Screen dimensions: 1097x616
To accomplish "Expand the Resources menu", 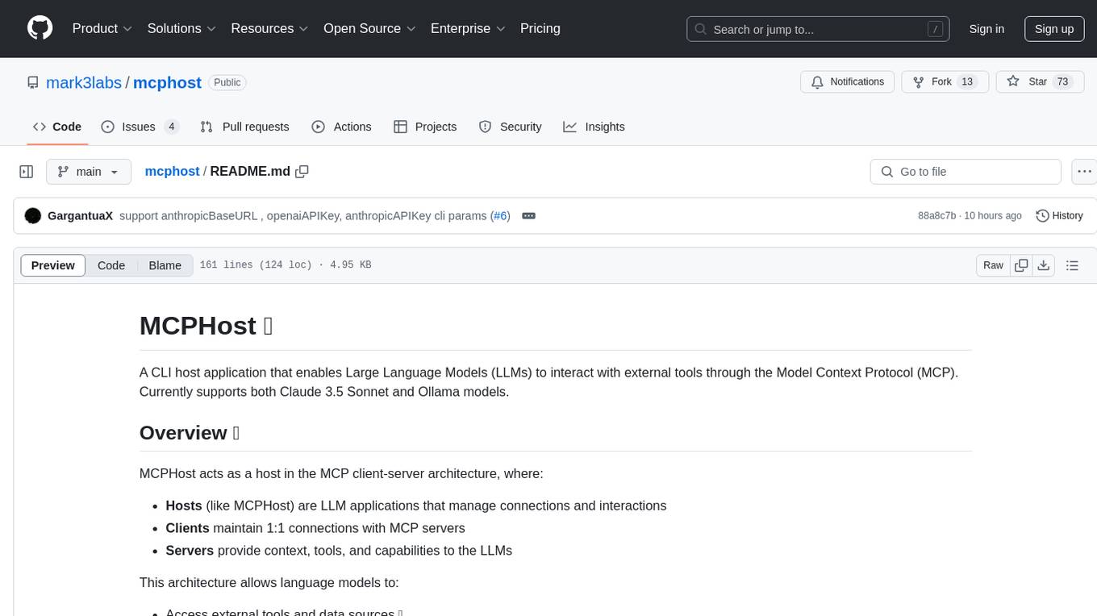I will [269, 28].
